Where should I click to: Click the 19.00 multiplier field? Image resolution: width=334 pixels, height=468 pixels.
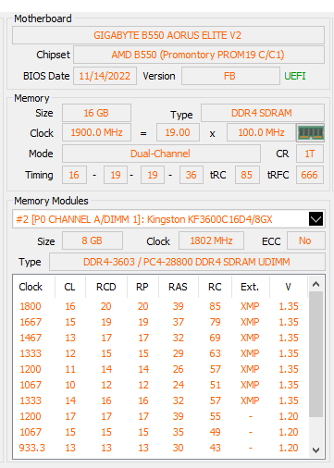[x=178, y=132]
